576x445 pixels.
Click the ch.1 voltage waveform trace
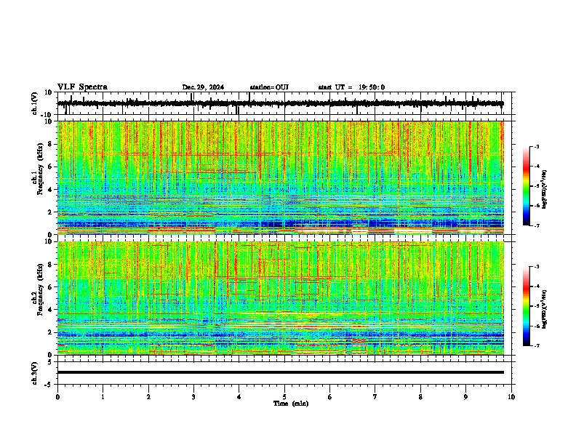tap(280, 103)
